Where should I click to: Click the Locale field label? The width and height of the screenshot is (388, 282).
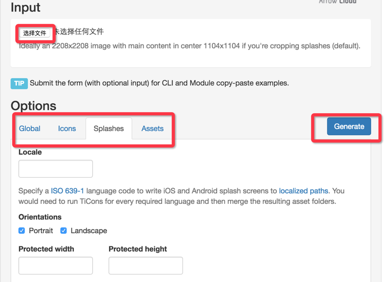click(30, 152)
